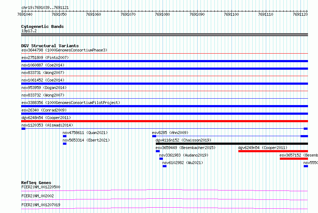Click the gray 19p13.2 cytogenetic band bar
318x213 pixels.
pyautogui.click(x=164, y=35)
